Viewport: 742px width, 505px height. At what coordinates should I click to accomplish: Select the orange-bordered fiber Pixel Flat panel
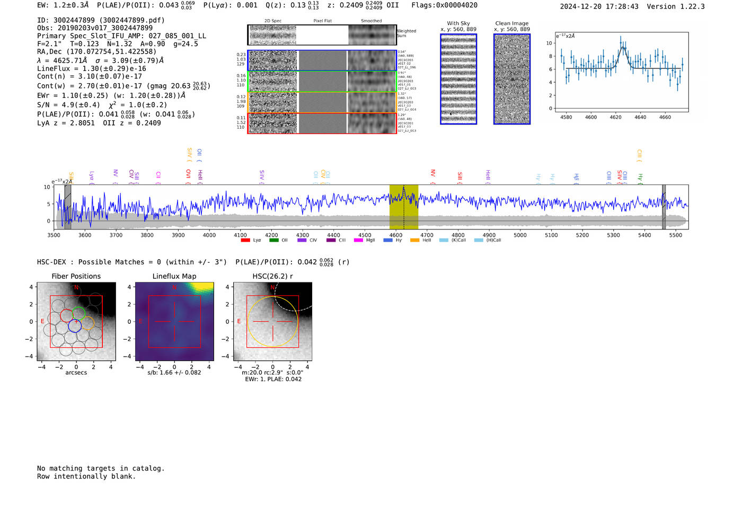point(322,102)
